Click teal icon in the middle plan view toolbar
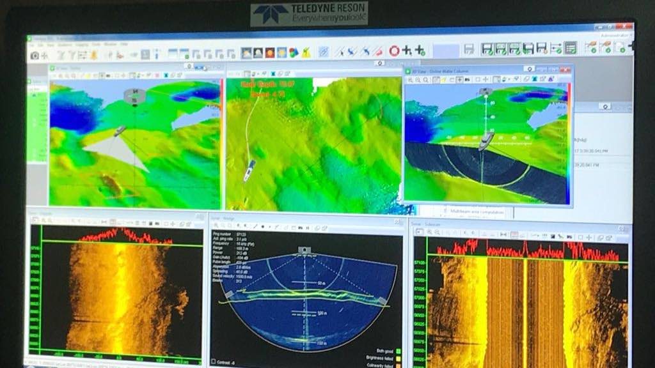This screenshot has width=655, height=368. click(x=273, y=74)
